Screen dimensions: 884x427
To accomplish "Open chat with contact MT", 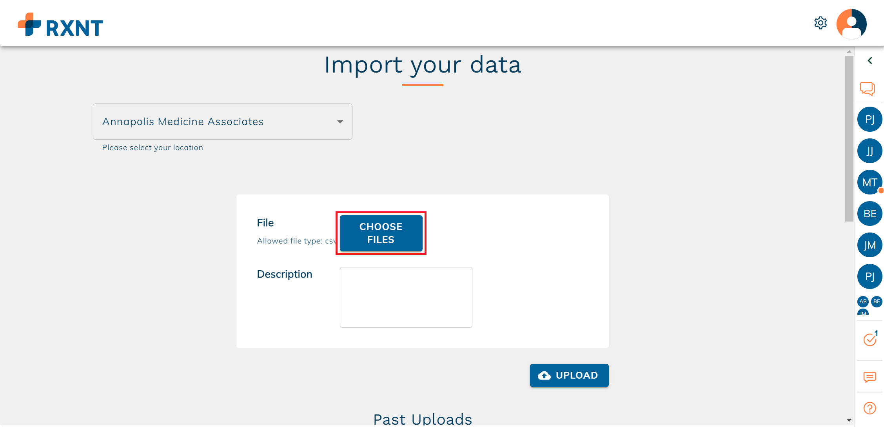I will [x=869, y=182].
